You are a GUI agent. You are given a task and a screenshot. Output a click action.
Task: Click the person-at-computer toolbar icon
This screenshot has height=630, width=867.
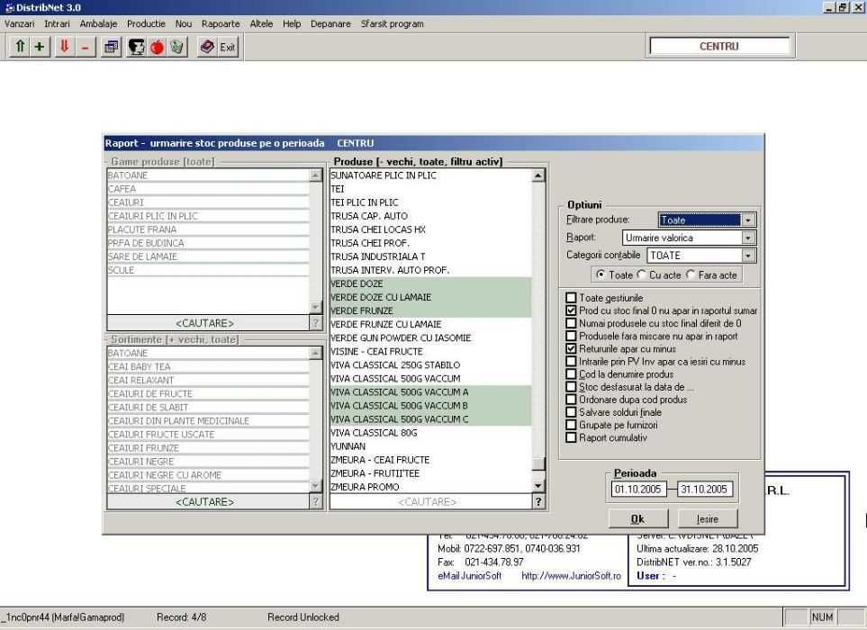pos(136,47)
